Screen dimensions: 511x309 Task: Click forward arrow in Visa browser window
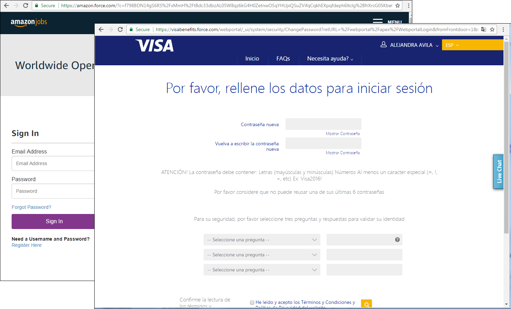pos(111,29)
